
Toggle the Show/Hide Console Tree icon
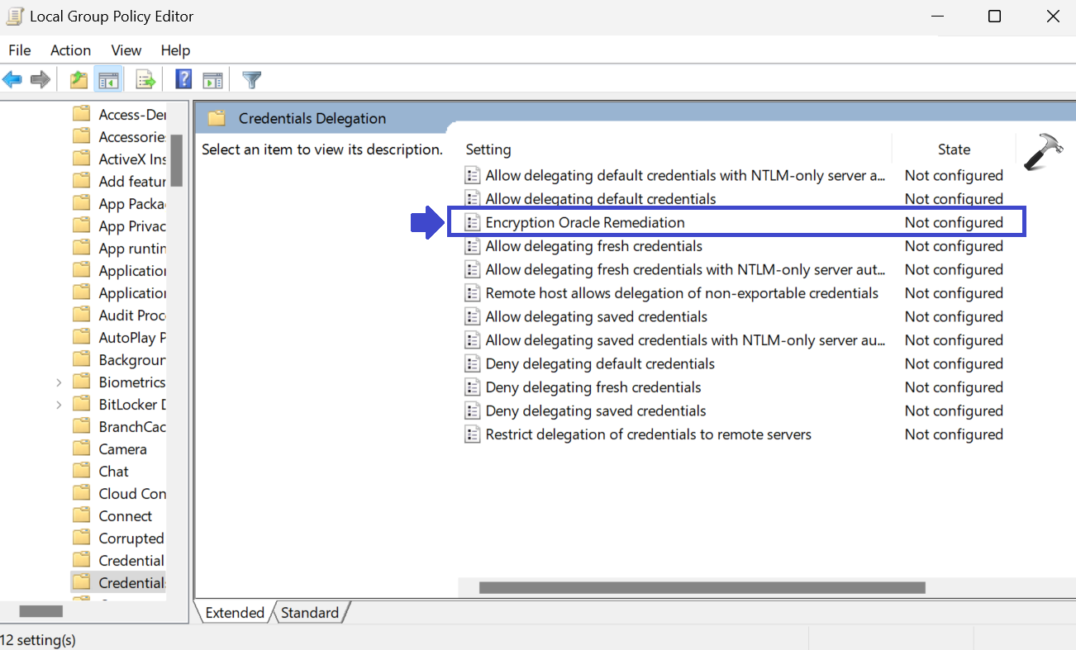click(108, 80)
